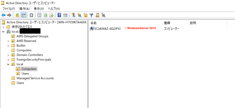Screen dimensions: 235x108
Task: Collapse the local OU node
Action: point(8,64)
